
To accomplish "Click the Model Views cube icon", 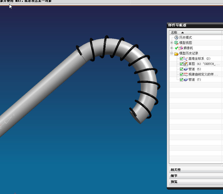I will pyautogui.click(x=176, y=43).
